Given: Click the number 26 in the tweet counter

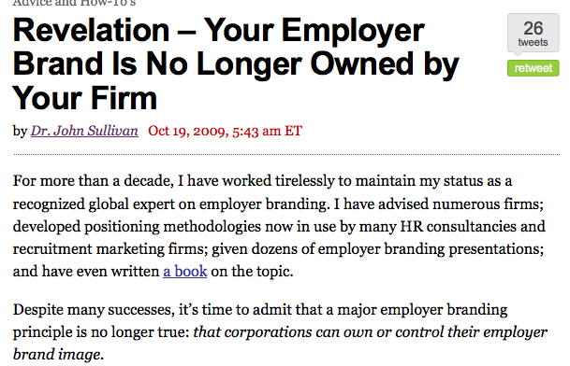Looking at the screenshot, I should (x=533, y=28).
